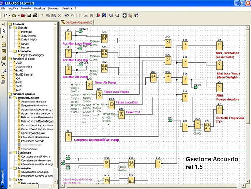Select Ingresso in the Digitale list

coord(26,32)
